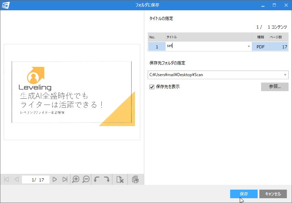Open the title suggestion dropdown
The width and height of the screenshot is (292, 203).
pos(248,46)
